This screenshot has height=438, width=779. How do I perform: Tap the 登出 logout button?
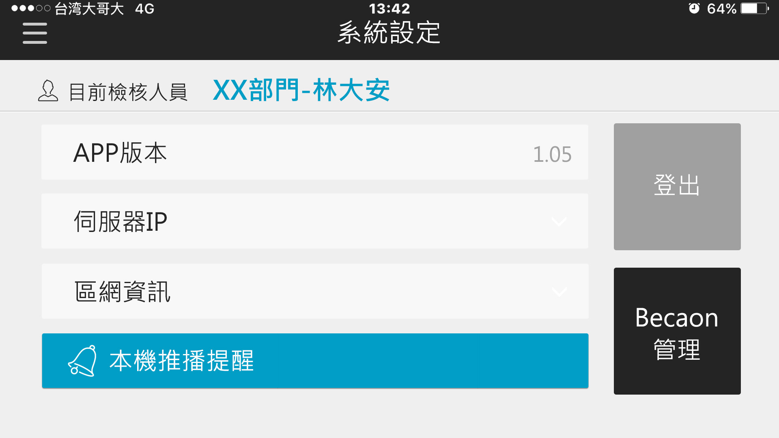click(x=677, y=187)
